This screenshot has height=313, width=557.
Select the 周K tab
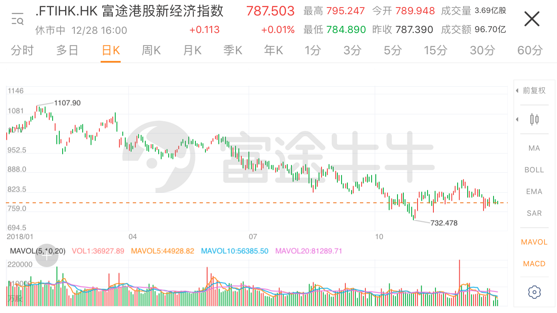click(151, 50)
